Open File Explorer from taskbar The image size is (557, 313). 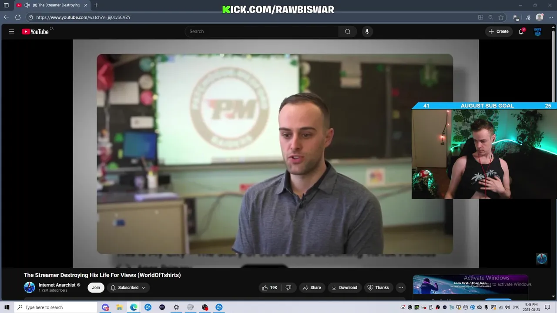[x=119, y=307]
